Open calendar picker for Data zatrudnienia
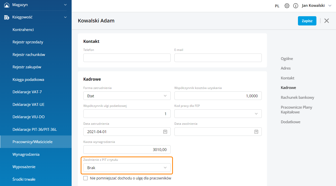The width and height of the screenshot is (336, 186). click(x=165, y=132)
